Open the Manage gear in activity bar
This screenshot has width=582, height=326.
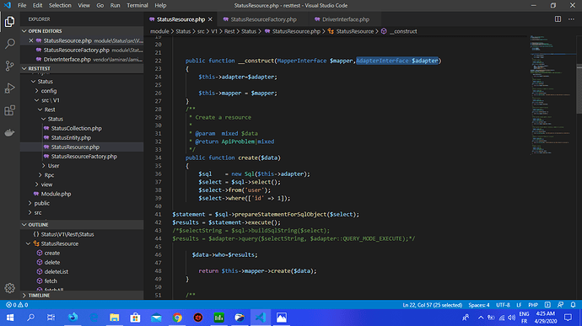pos(9,288)
